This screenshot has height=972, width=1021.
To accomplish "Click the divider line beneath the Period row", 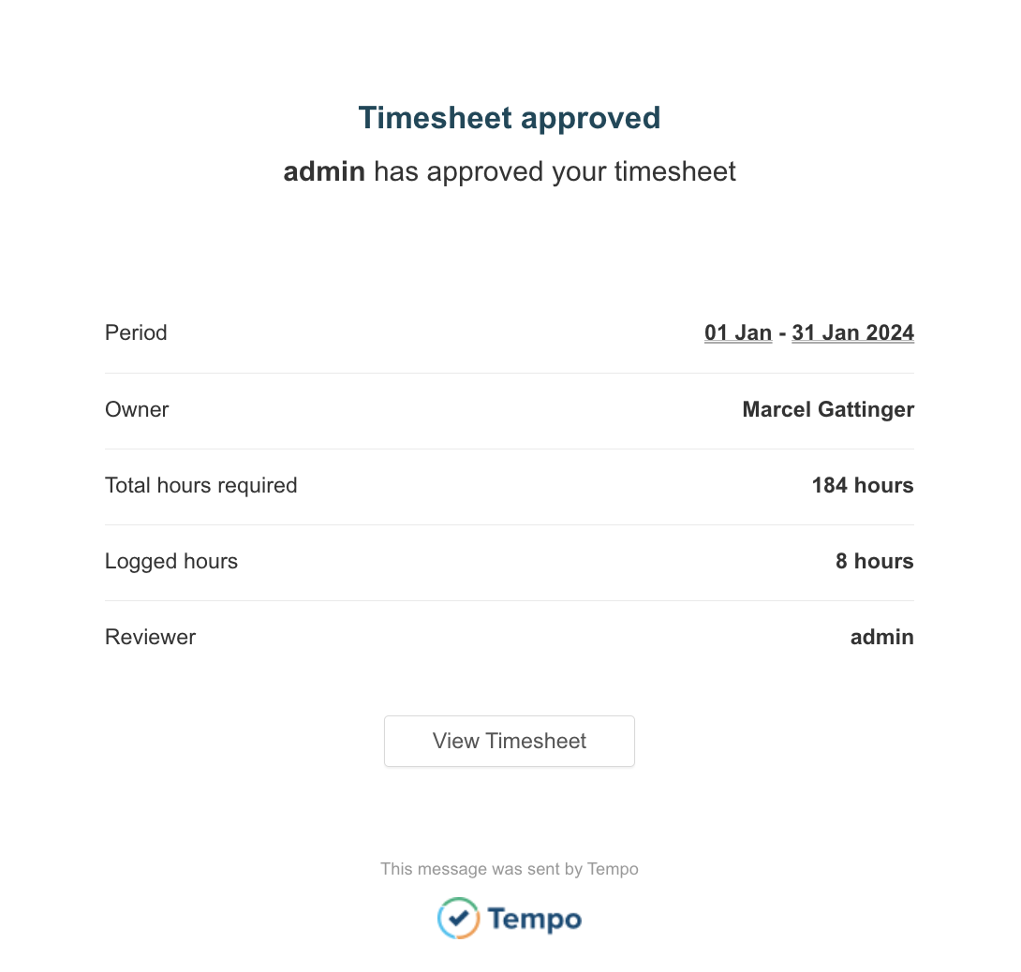I will tap(510, 373).
